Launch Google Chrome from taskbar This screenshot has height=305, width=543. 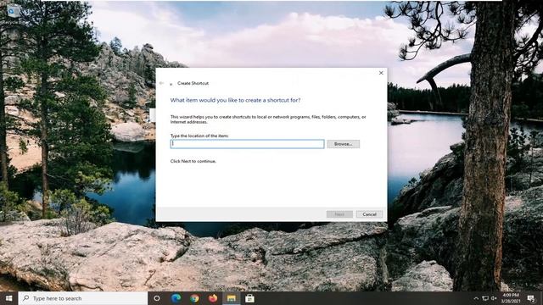click(x=194, y=298)
